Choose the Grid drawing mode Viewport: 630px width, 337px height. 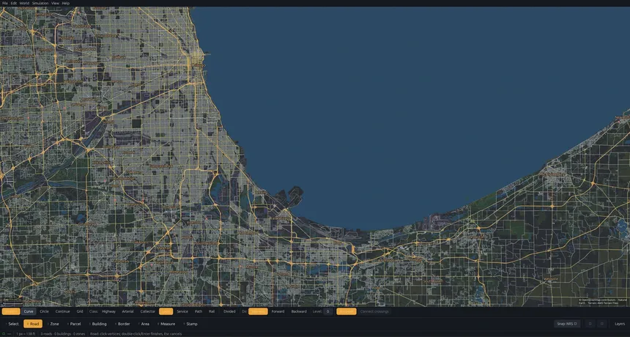tap(80, 311)
